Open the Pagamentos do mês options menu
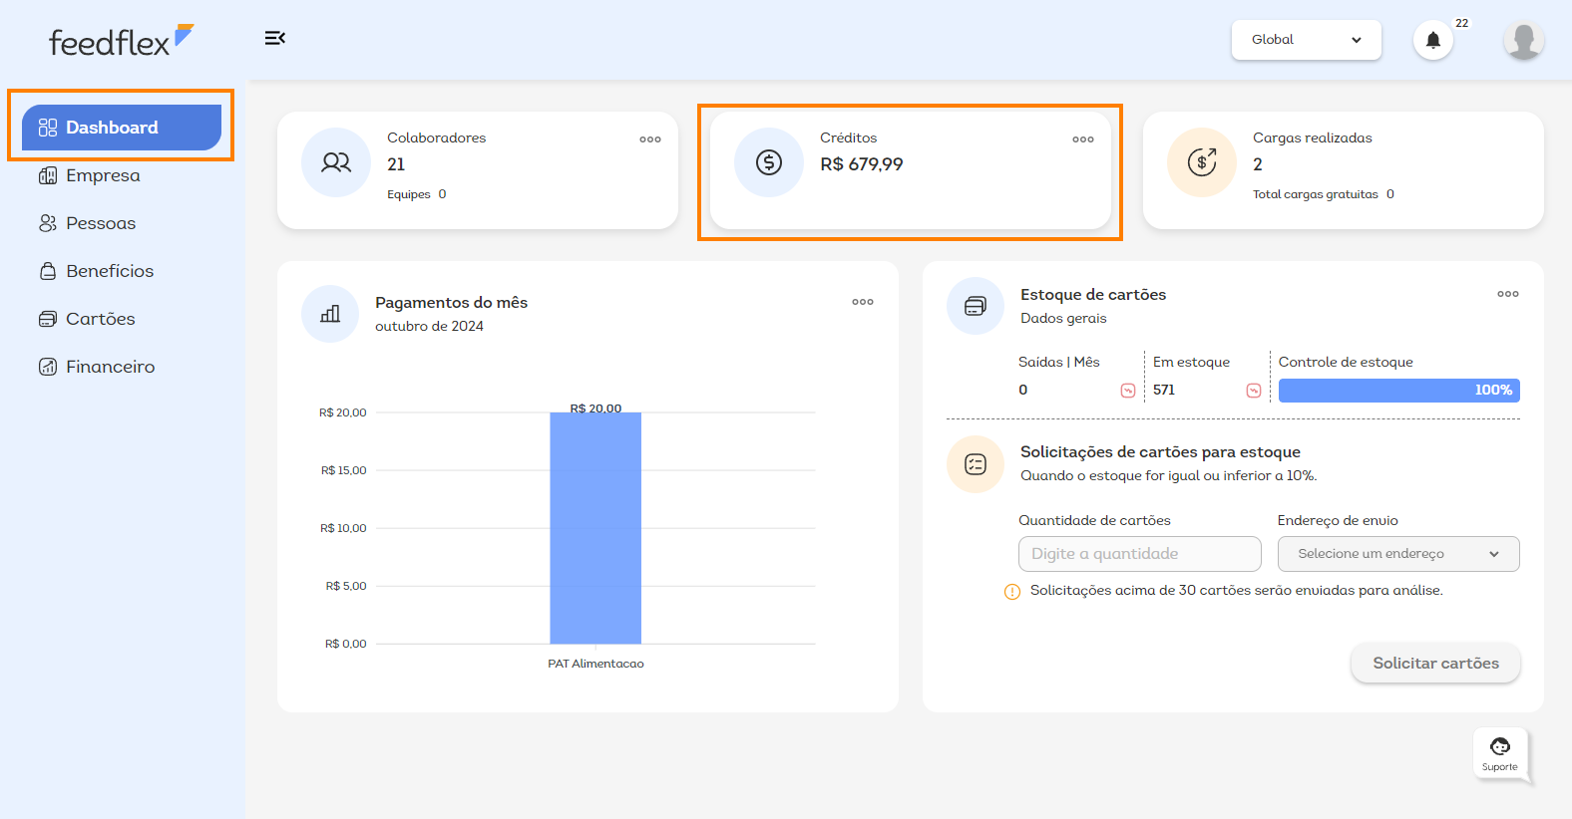Viewport: 1572px width, 819px height. tap(862, 302)
